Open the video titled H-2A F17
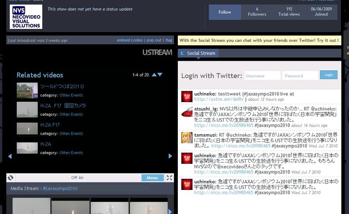Screen dimensions: 349x214 tap(50, 125)
